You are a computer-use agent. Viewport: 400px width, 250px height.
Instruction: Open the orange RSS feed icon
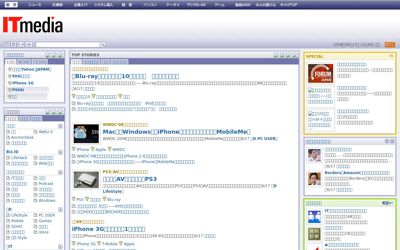click(390, 45)
